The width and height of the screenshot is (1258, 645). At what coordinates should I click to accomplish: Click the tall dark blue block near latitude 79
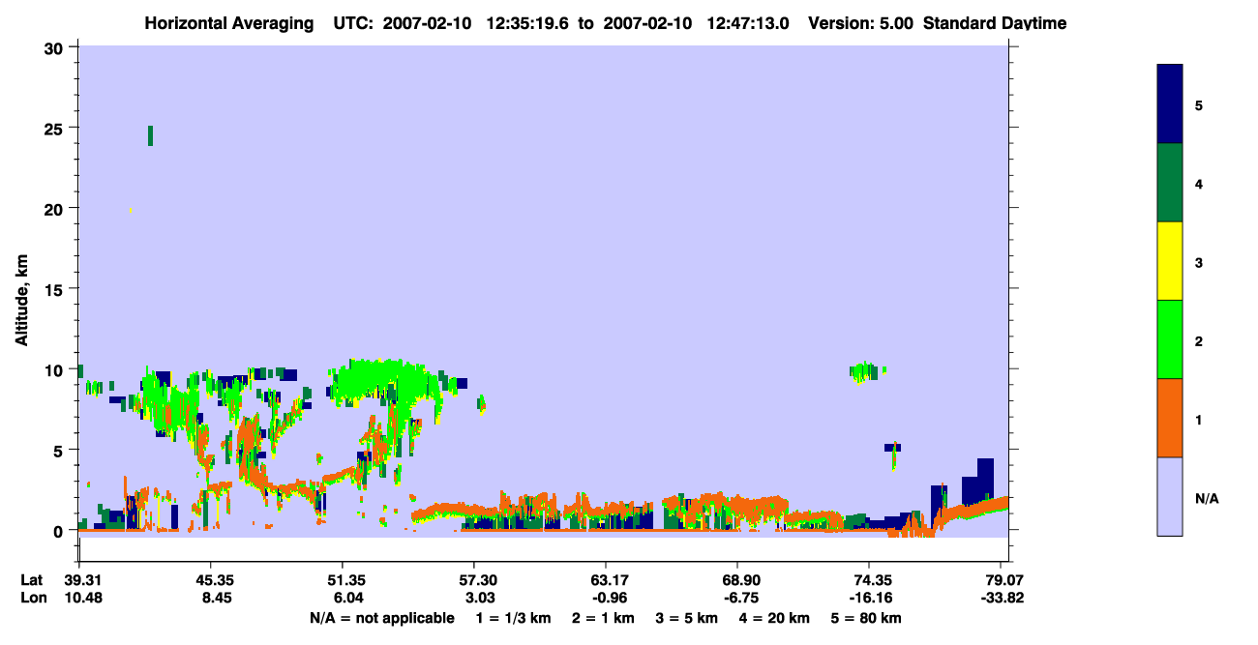(x=985, y=481)
